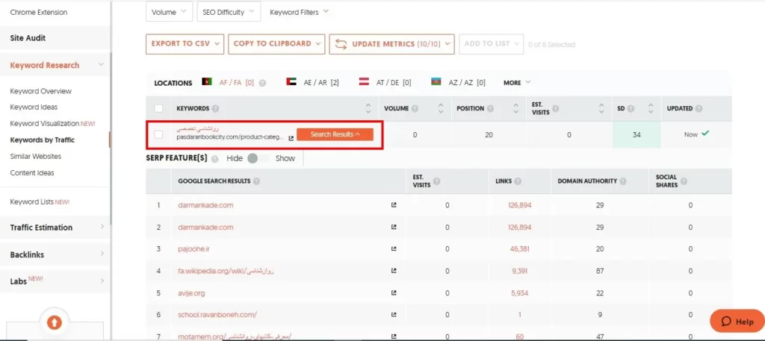Viewport: 765px width, 341px height.
Task: Open the Export to CSV dropdown
Action: tap(185, 44)
